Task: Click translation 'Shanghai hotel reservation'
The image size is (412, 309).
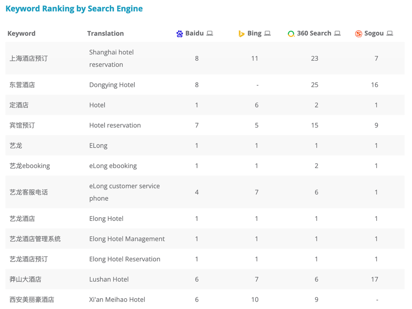Action: (111, 58)
